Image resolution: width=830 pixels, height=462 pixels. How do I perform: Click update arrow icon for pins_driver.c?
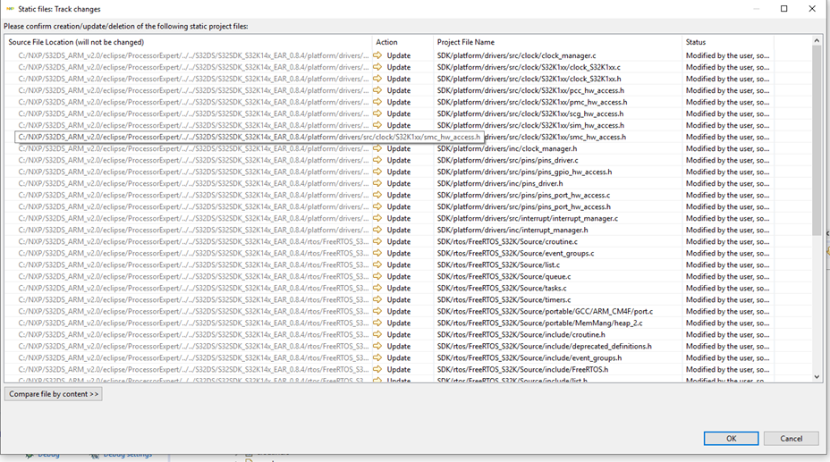(377, 160)
